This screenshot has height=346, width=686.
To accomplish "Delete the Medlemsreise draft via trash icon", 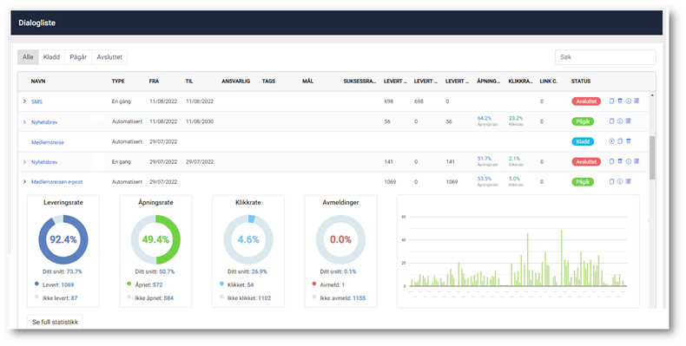I will click(x=628, y=141).
